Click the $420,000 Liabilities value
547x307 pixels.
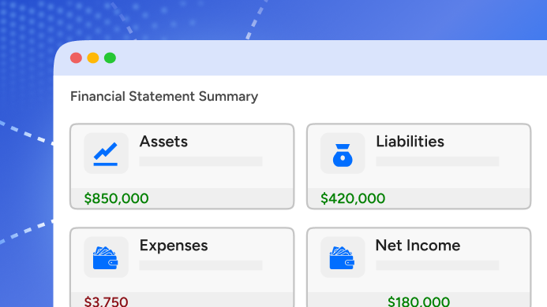353,198
